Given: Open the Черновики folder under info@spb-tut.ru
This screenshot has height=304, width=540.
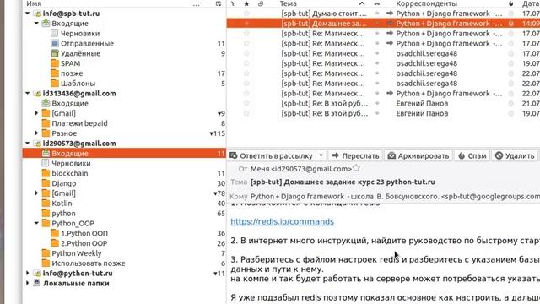Looking at the screenshot, I should 80,34.
